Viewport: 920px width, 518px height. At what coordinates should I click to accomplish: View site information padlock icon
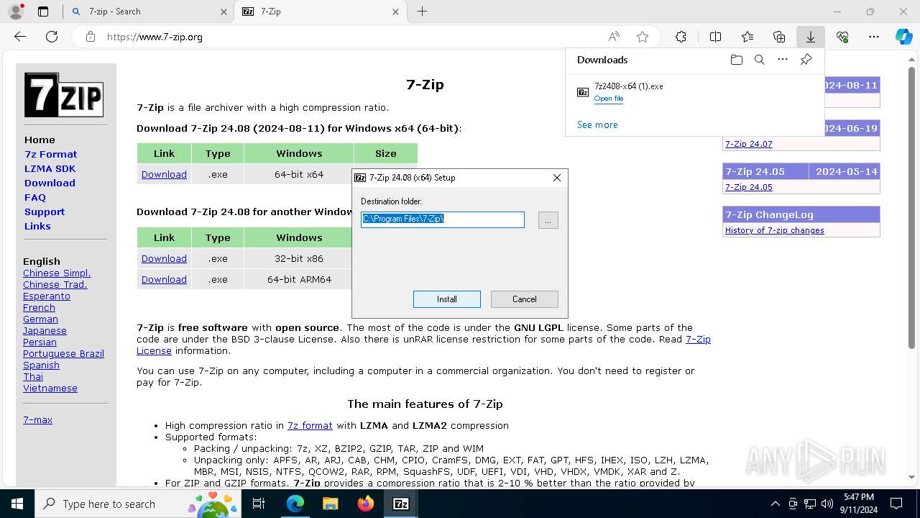pos(91,37)
